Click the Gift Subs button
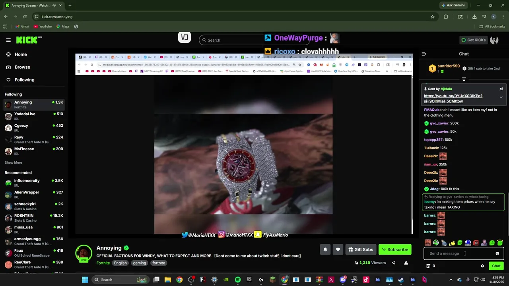Viewport: 509px width, 286px height. click(361, 249)
